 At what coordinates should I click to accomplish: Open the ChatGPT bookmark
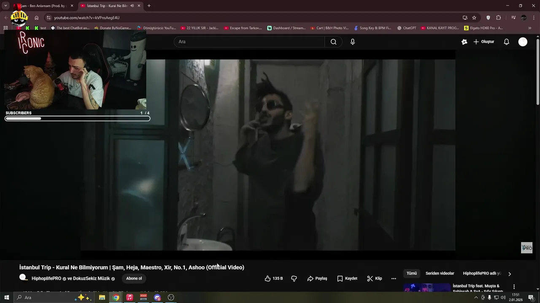(x=407, y=28)
